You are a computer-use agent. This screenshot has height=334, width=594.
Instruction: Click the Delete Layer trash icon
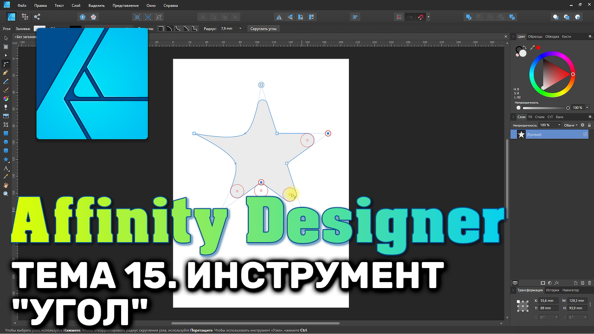tap(590, 283)
